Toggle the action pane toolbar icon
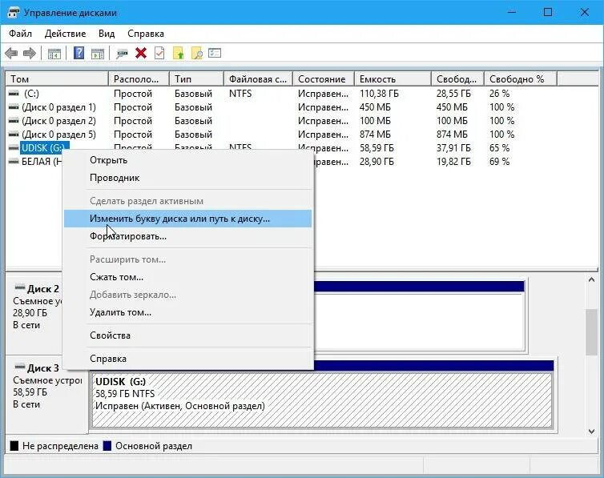This screenshot has width=604, height=478. (98, 54)
